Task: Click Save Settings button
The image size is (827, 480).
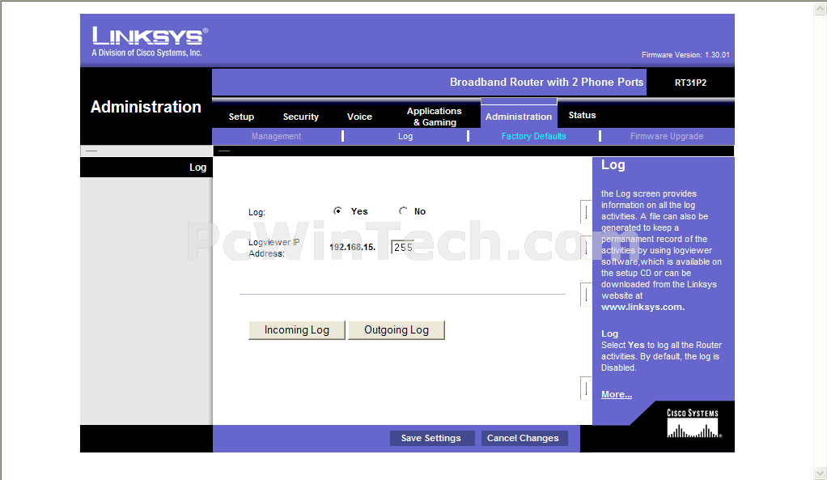Action: (x=431, y=438)
